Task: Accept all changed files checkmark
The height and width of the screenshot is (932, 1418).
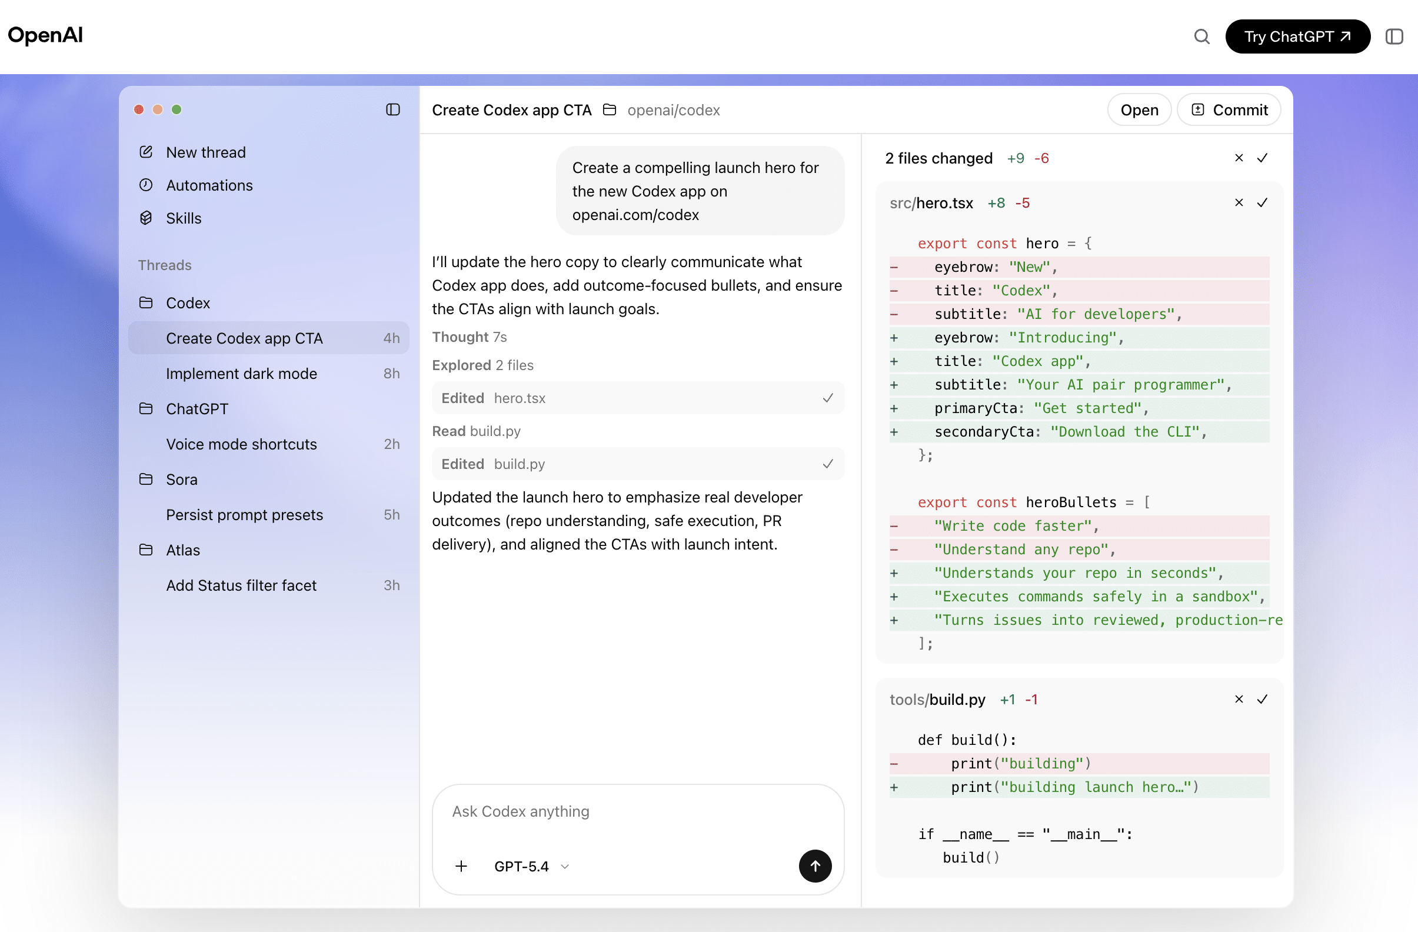Action: 1262,158
